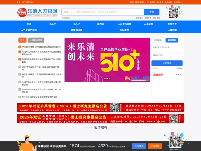Click the blue 立即登录 button in login panel
Image resolution: width=201 pixels, height=151 pixels.
pos(167,63)
